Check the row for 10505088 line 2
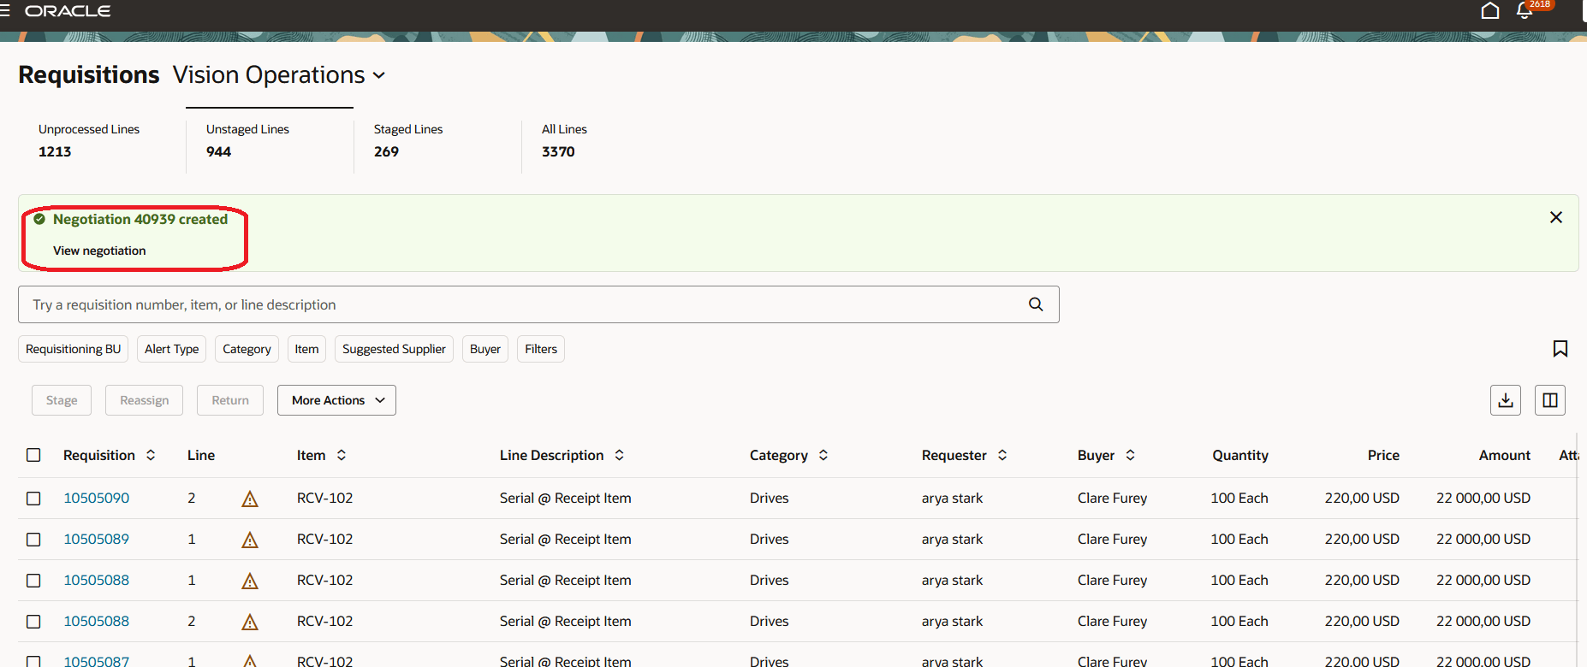Viewport: 1587px width, 667px height. click(x=33, y=622)
